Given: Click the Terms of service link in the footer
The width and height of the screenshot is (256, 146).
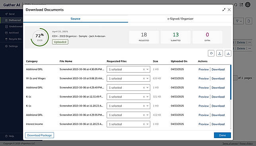Looking at the screenshot, I should 230,144.
